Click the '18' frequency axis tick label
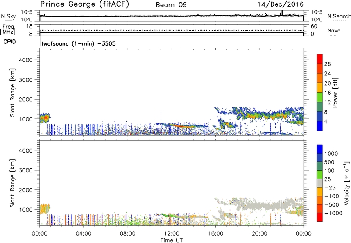This screenshot has width=351, height=243. (x=29, y=26)
